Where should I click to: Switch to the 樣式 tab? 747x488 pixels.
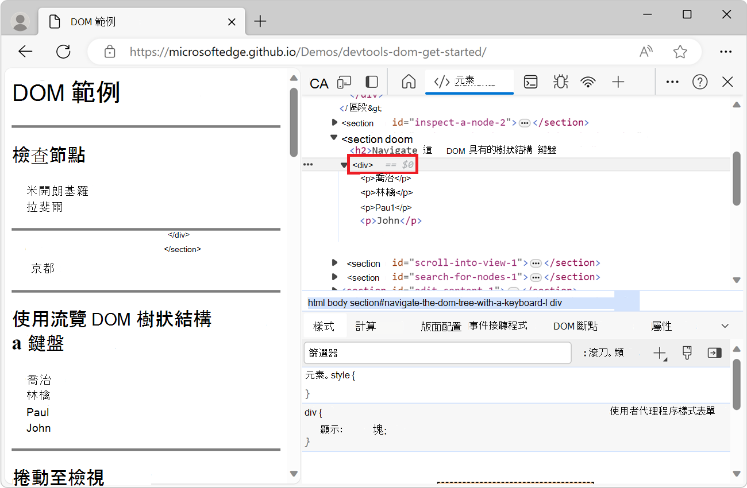(x=324, y=326)
